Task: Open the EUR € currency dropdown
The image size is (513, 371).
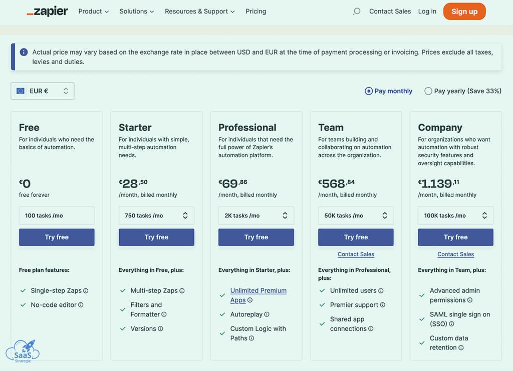Action: 43,91
